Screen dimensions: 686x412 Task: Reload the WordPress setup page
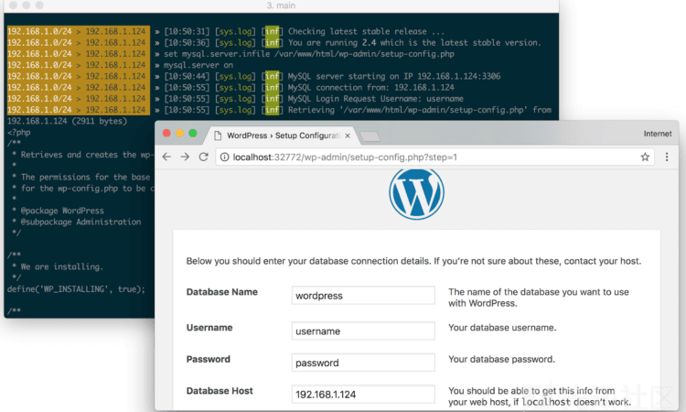click(x=204, y=157)
